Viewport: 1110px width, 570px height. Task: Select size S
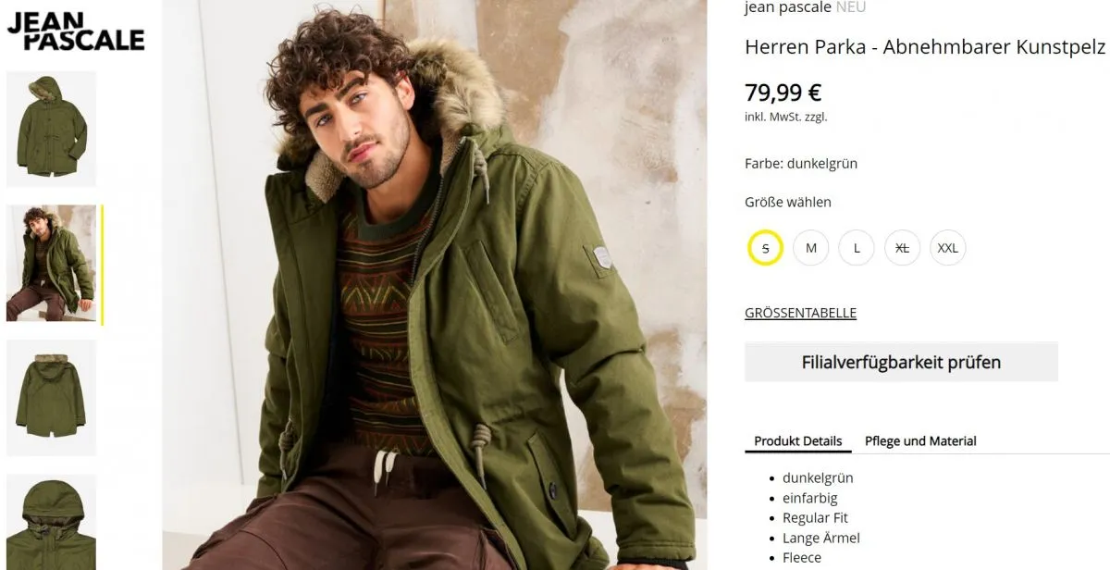[x=766, y=248]
